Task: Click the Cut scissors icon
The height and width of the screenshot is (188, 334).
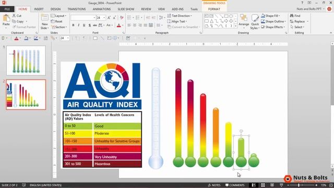Action: point(14,16)
